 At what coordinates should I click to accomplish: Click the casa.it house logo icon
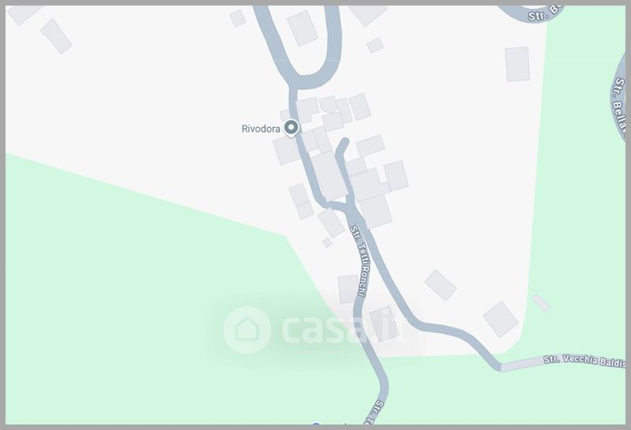[x=247, y=330]
